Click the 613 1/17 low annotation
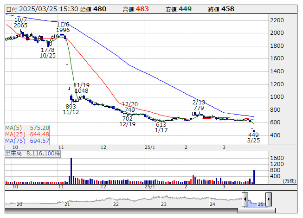Image resolution: width=303 pixels, height=218 pixels. 161,128
